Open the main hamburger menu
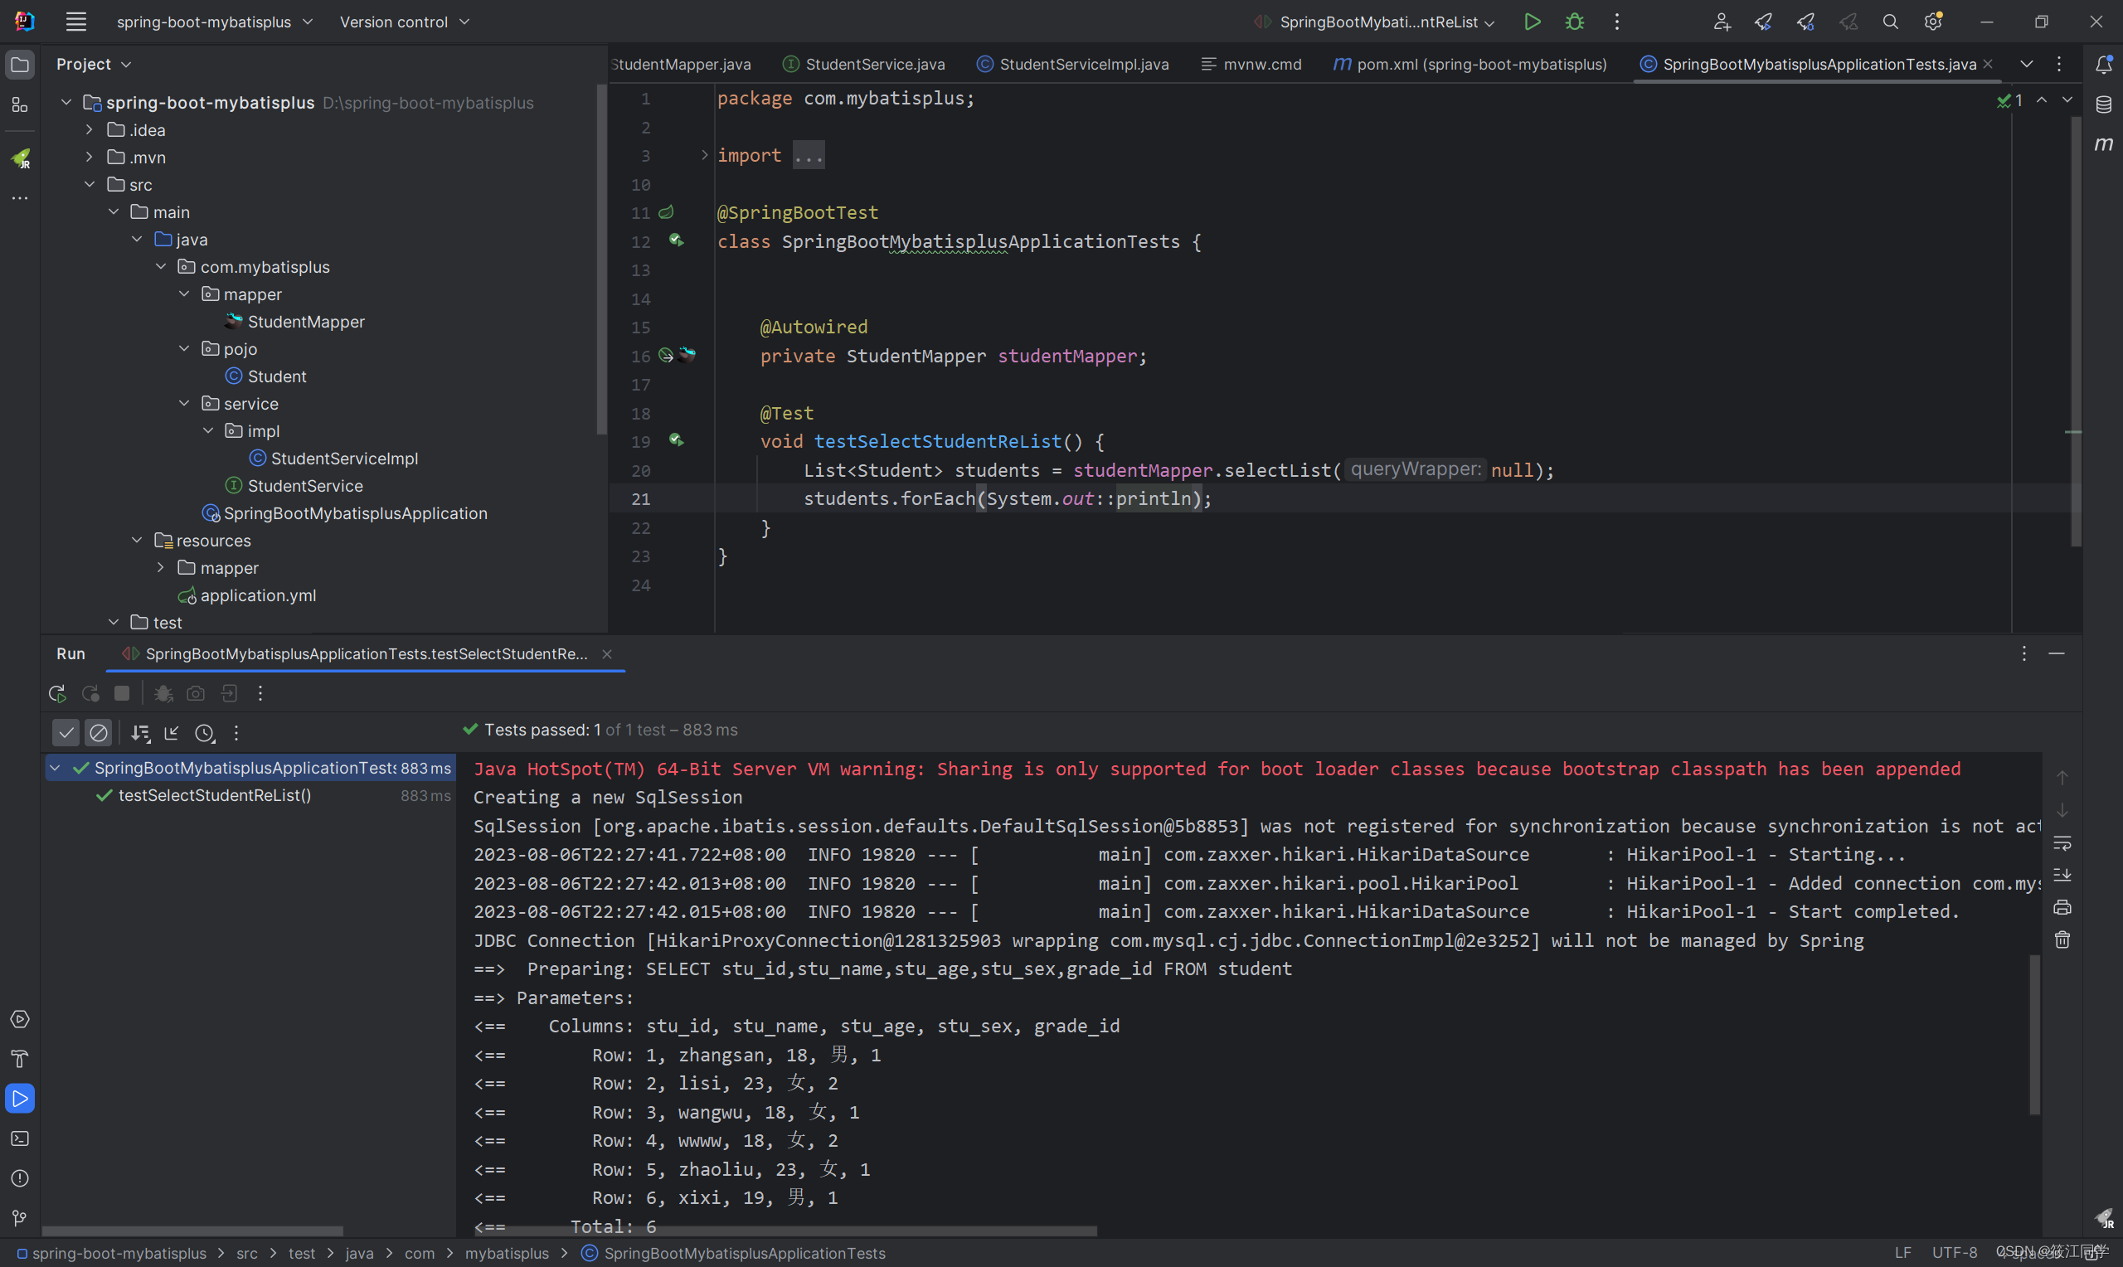The width and height of the screenshot is (2123, 1267). click(76, 22)
